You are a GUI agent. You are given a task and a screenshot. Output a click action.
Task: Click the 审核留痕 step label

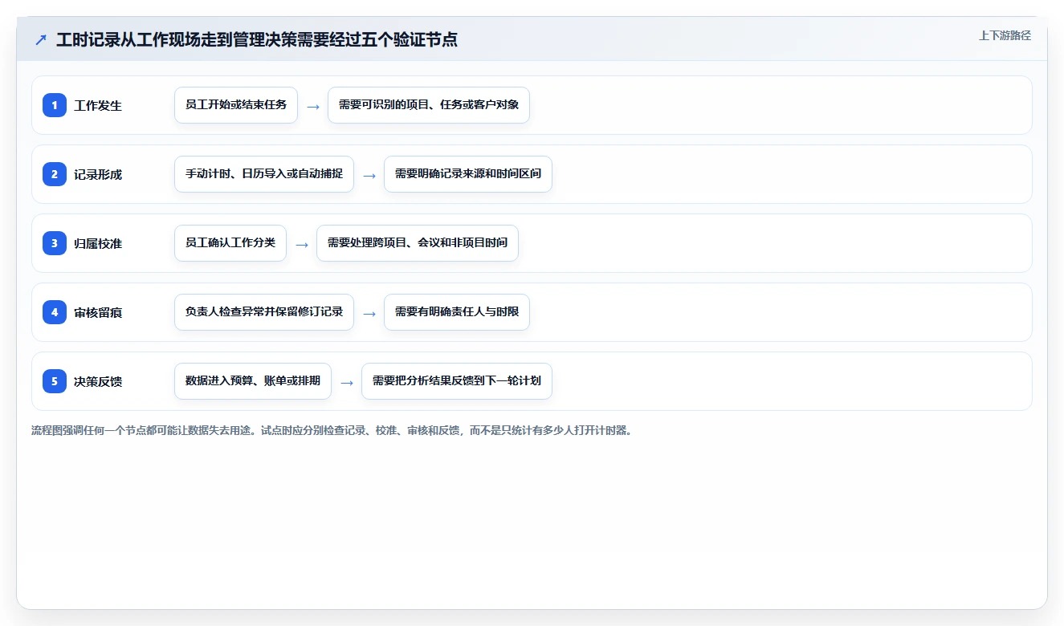98,312
